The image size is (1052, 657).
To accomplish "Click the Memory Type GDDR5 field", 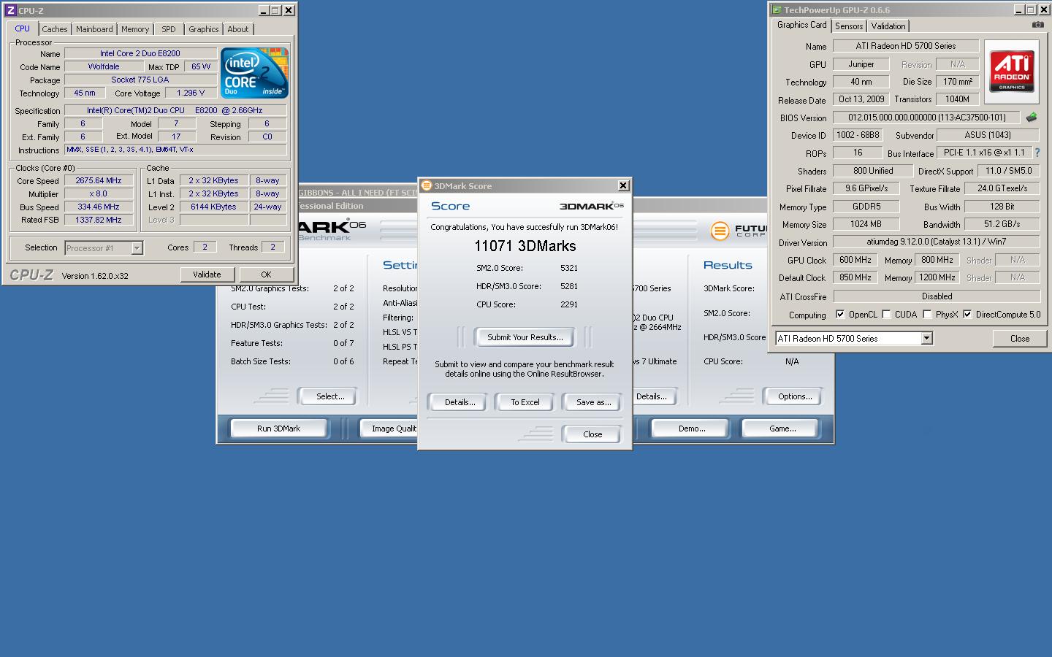I will (866, 207).
